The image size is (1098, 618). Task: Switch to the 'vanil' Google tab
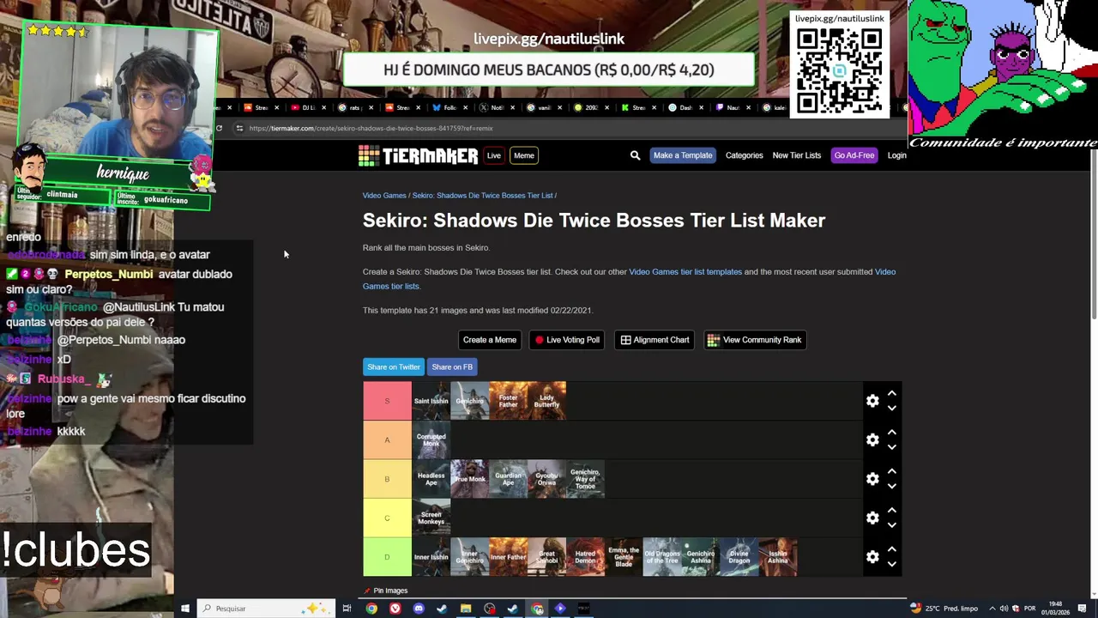tap(543, 107)
